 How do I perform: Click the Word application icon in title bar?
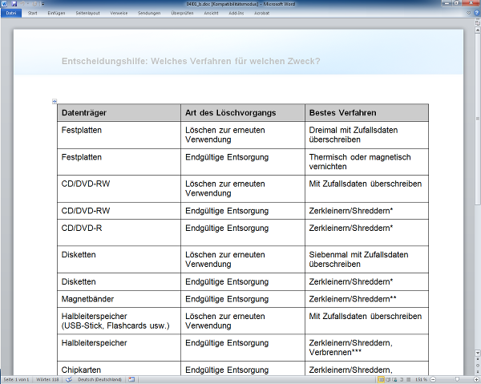click(4, 4)
